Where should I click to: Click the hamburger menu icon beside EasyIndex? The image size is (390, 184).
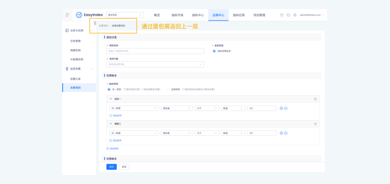pyautogui.click(x=67, y=15)
